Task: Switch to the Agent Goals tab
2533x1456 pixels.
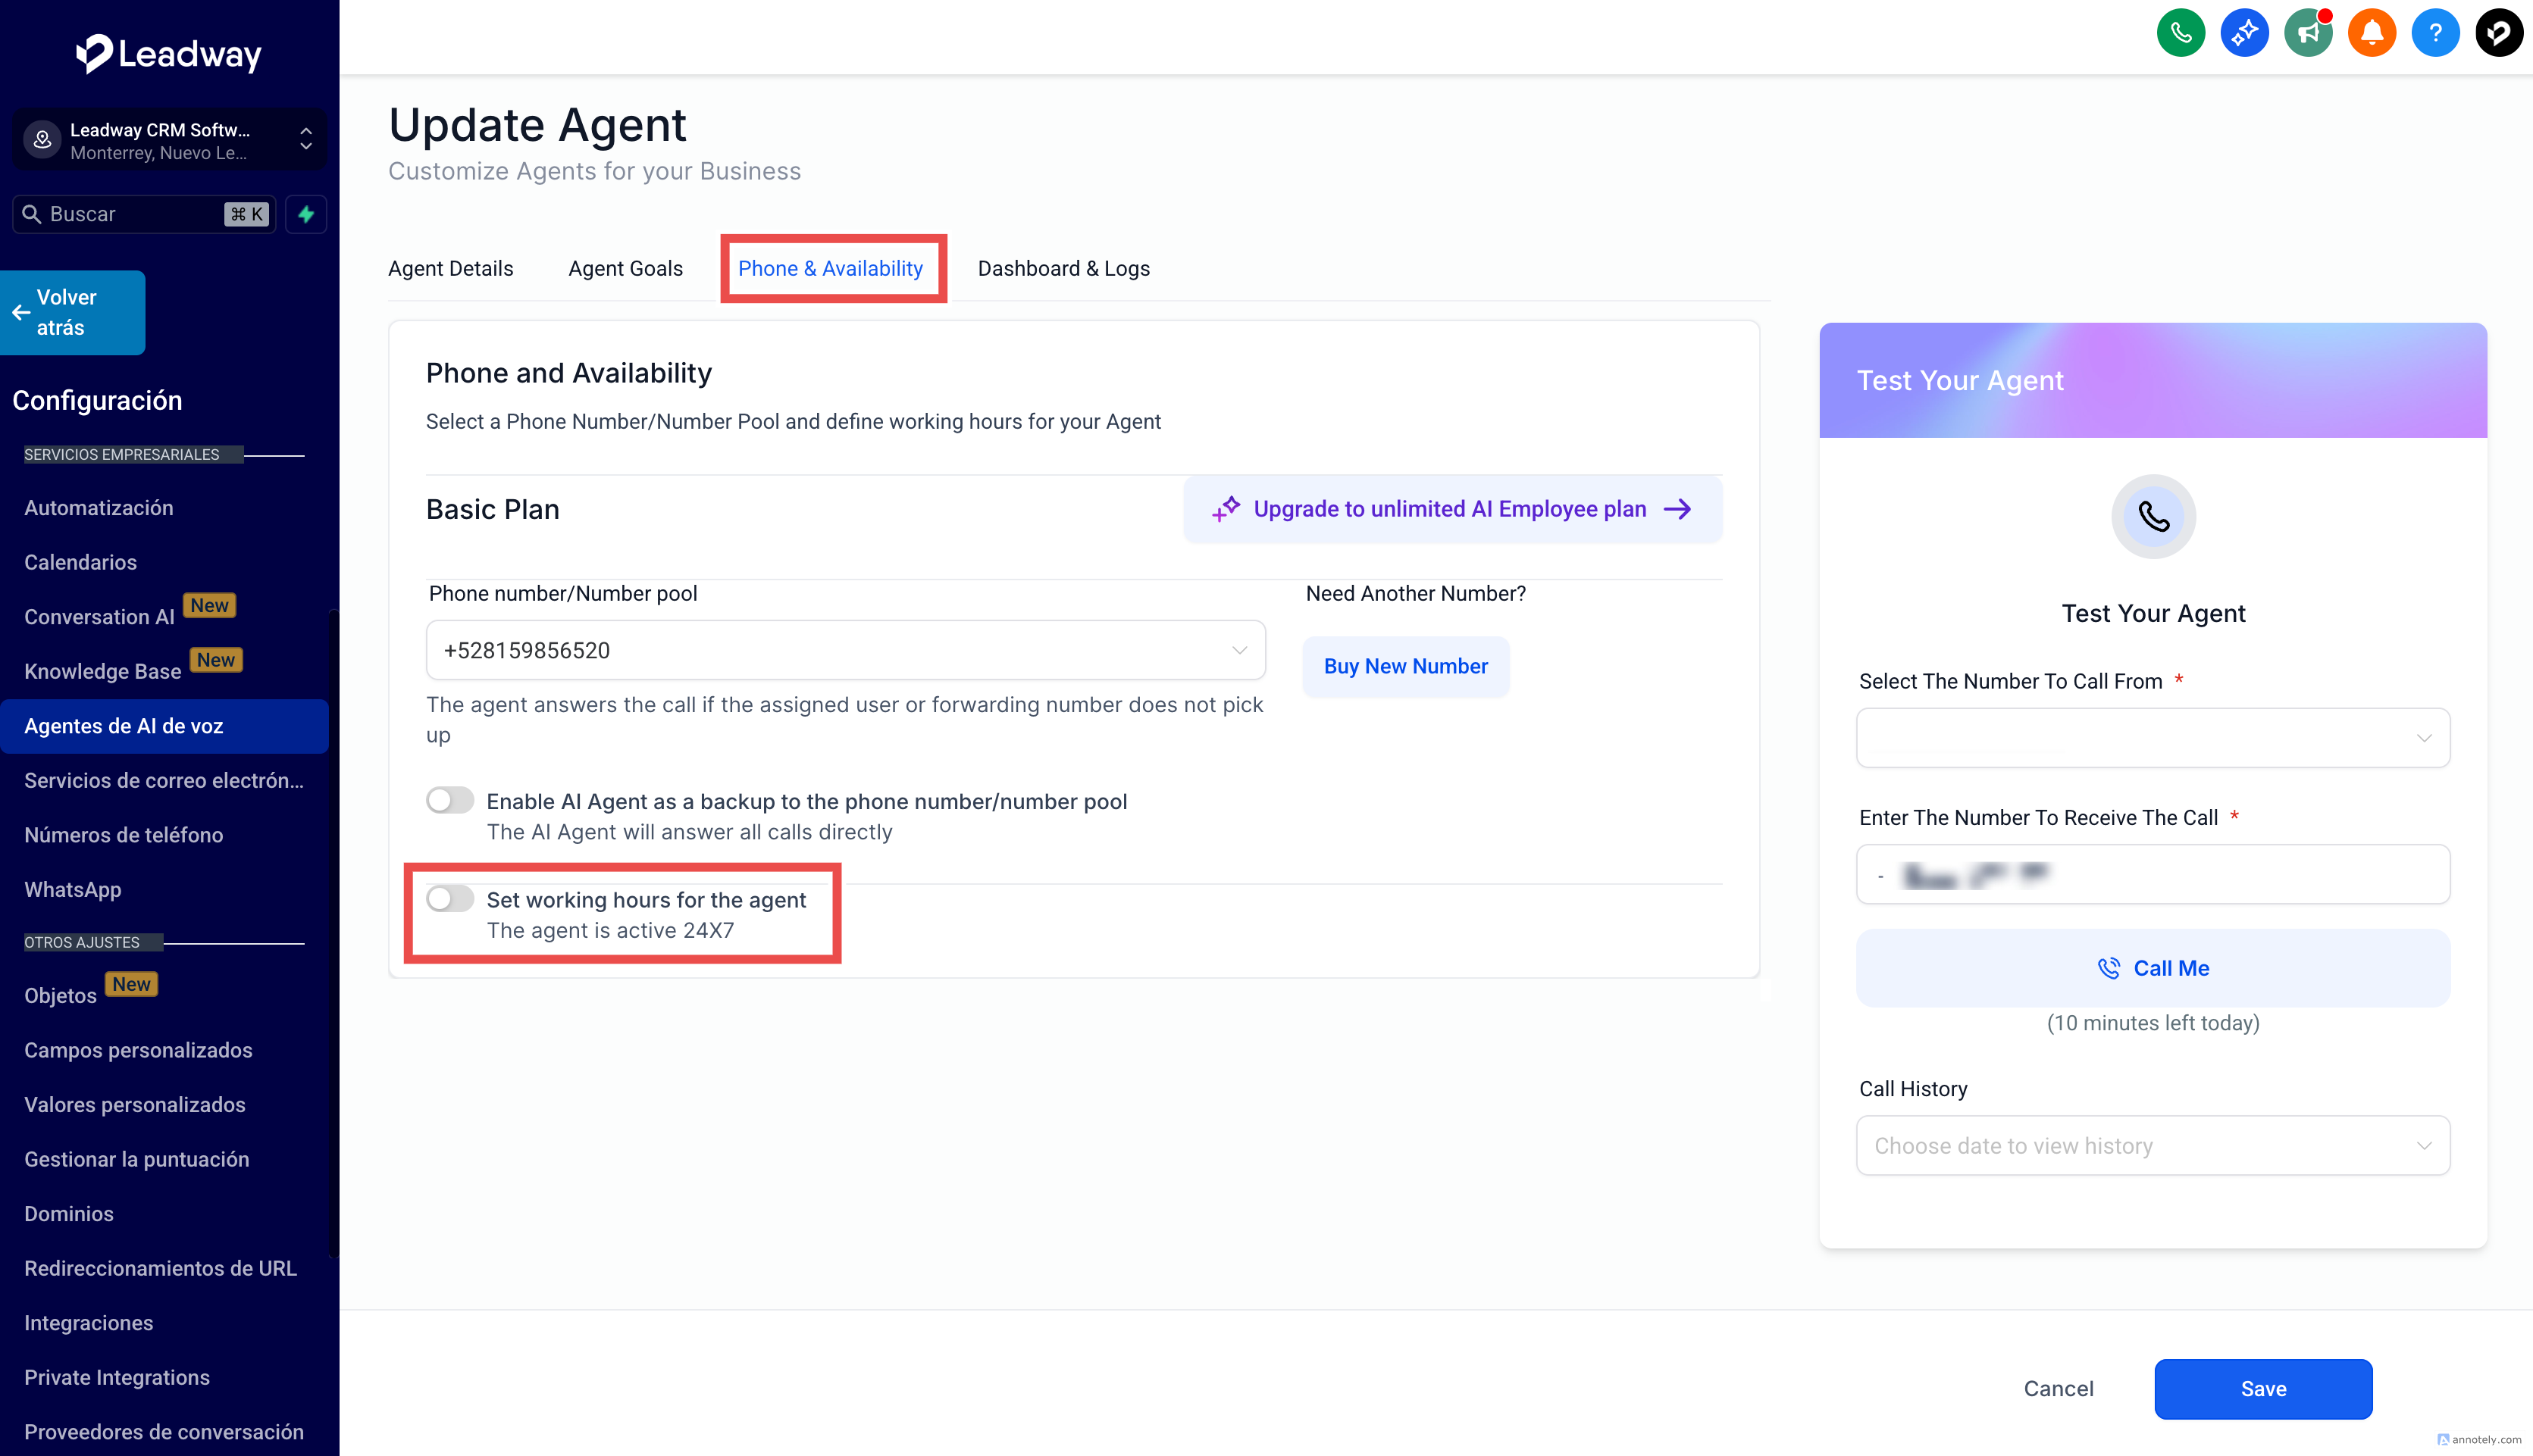Action: [x=625, y=268]
